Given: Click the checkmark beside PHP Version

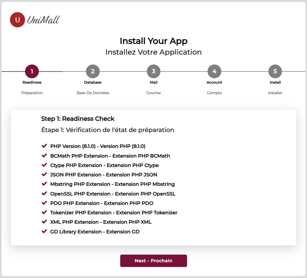Looking at the screenshot, I should (x=44, y=146).
